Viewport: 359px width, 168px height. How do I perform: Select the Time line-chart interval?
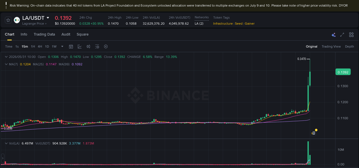tap(9, 46)
